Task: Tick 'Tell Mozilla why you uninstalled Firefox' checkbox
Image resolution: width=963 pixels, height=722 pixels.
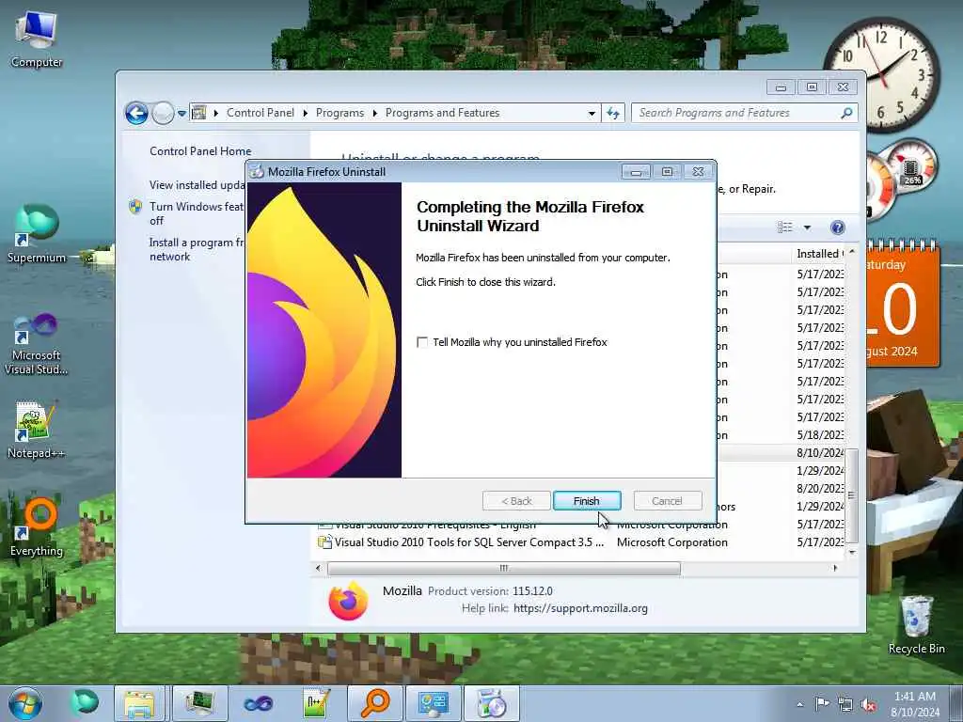Action: coord(422,342)
